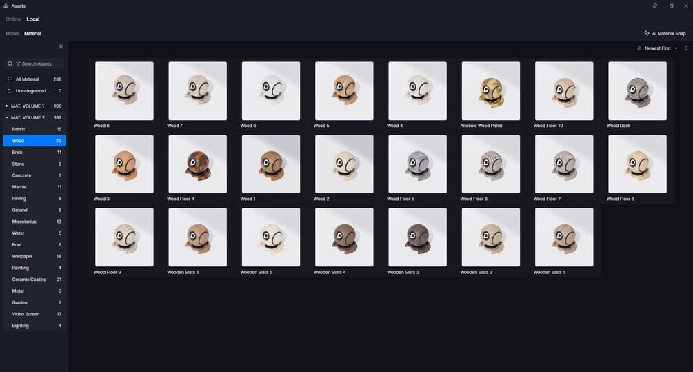Expand the MAT. VOLUME 1 tree

click(x=7, y=106)
